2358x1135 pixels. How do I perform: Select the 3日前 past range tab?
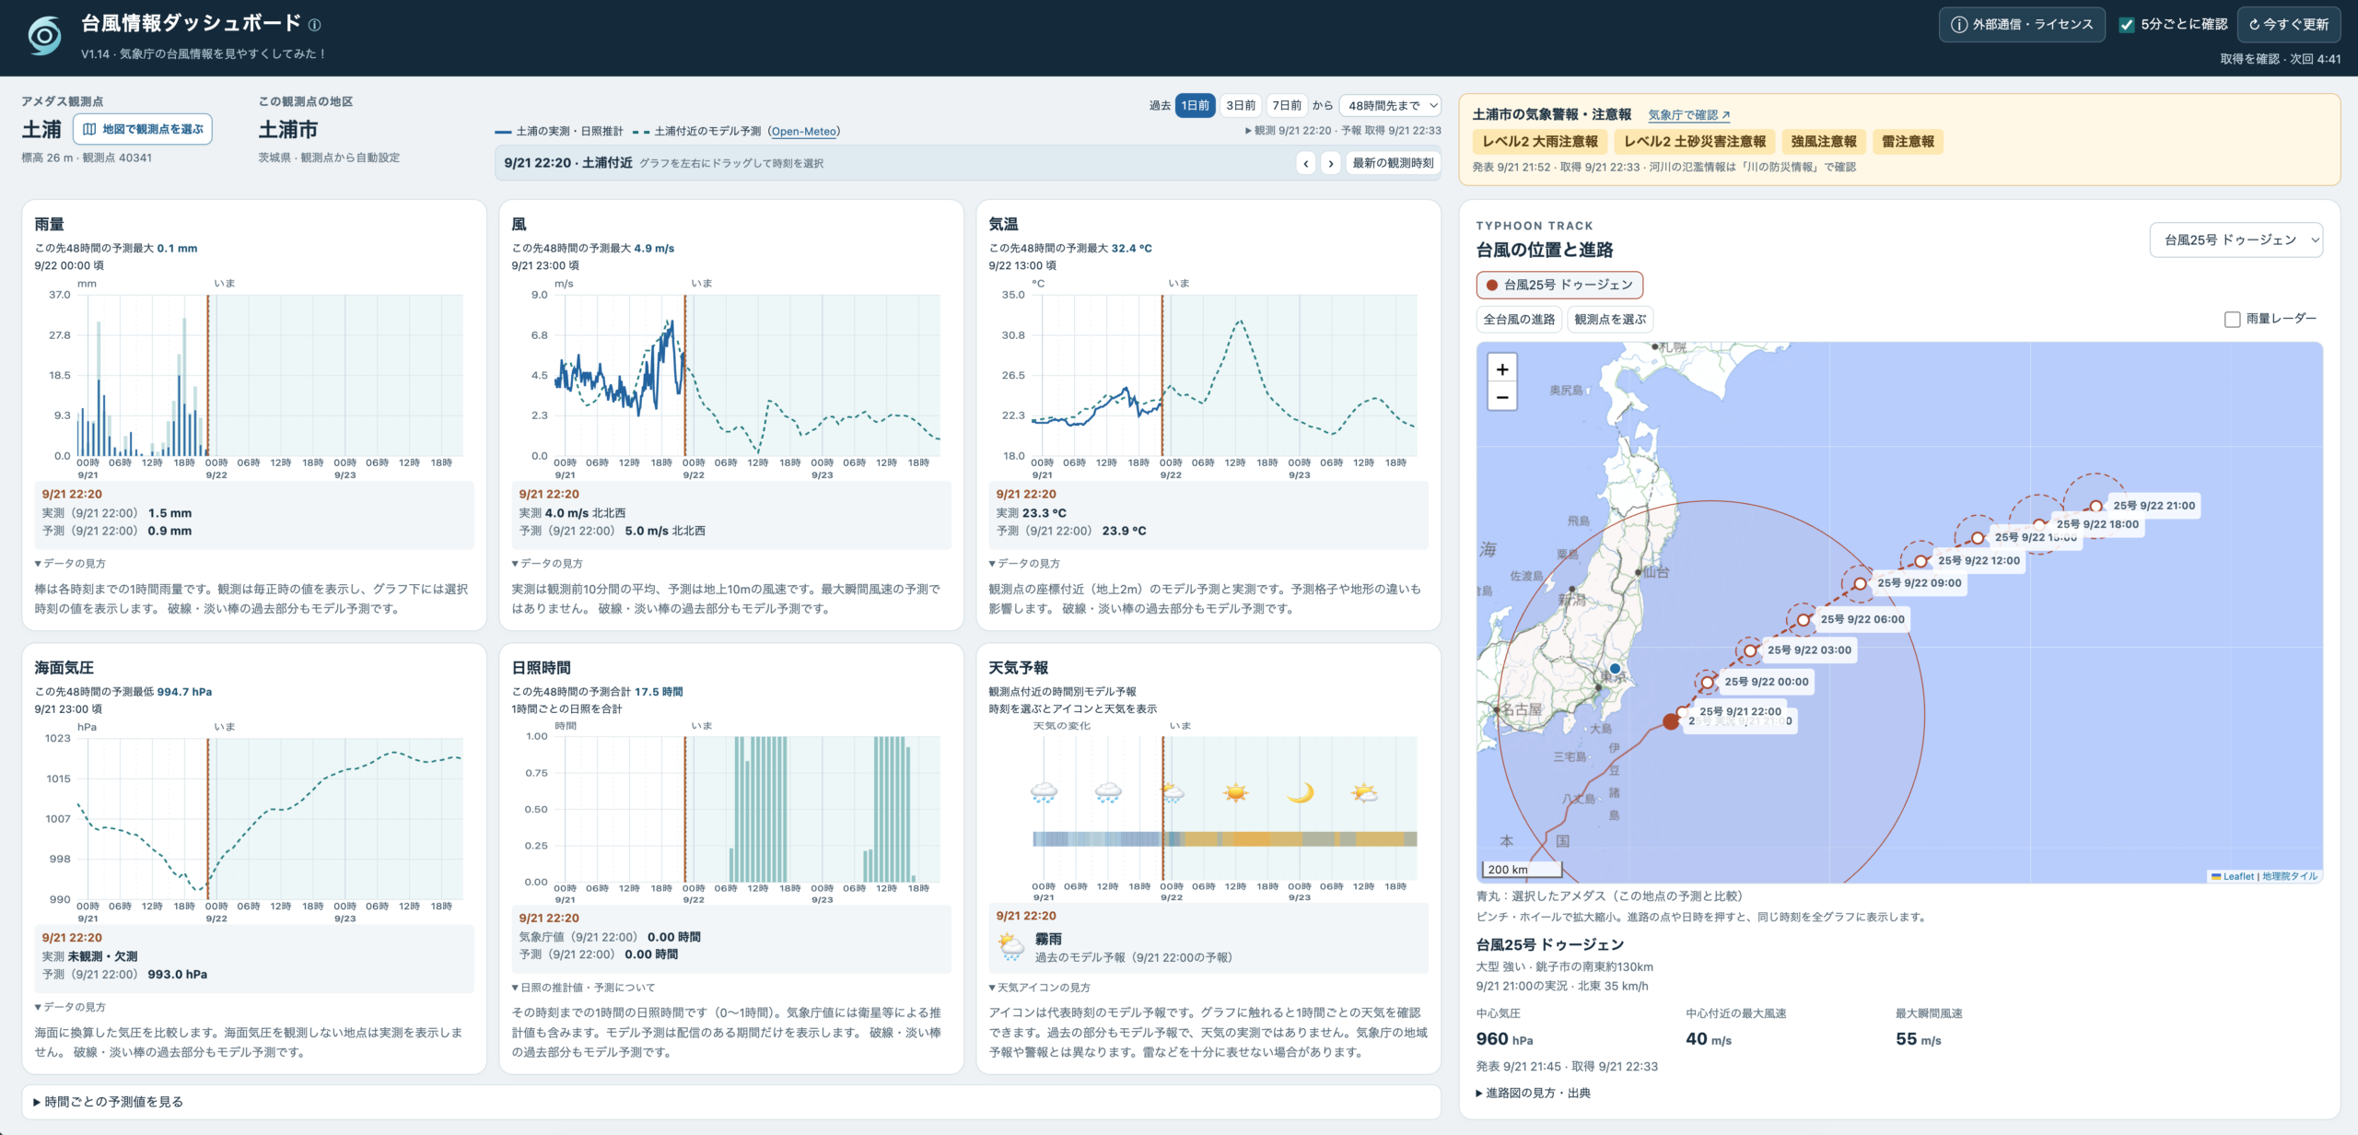click(1241, 106)
